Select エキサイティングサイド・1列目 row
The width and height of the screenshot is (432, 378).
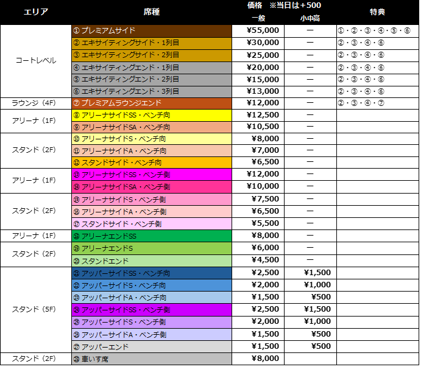[x=152, y=43]
